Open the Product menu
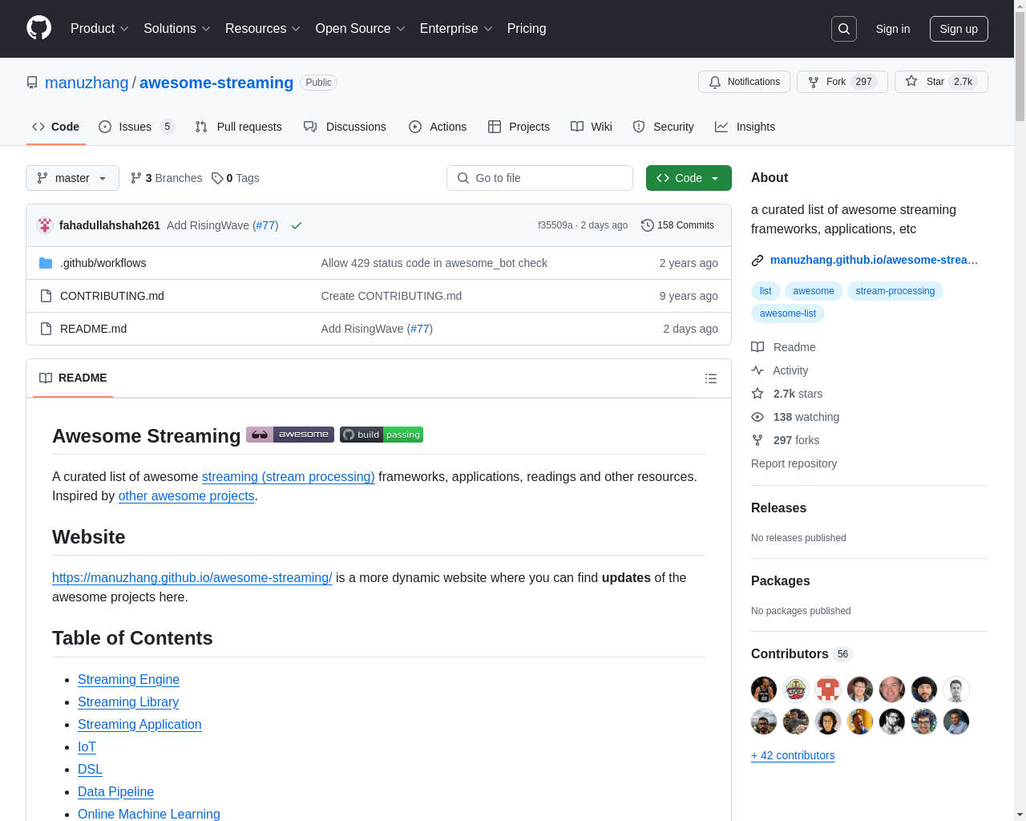 [99, 29]
